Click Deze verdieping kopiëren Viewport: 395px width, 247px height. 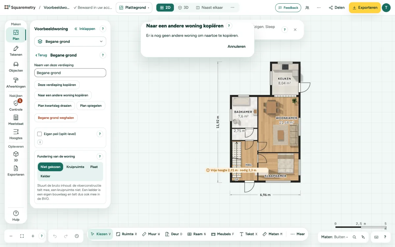tap(57, 85)
